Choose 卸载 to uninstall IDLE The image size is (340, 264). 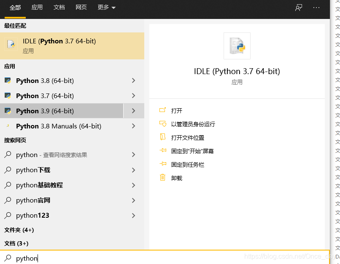tap(177, 178)
